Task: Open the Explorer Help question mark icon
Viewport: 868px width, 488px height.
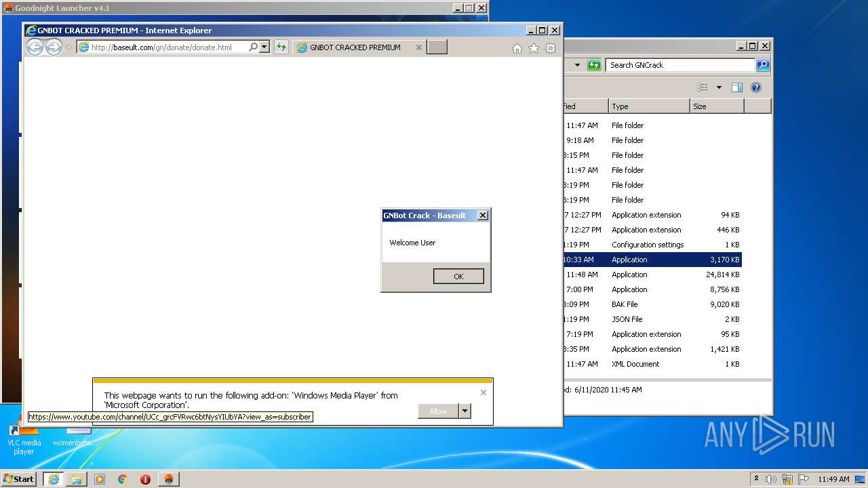Action: (x=756, y=87)
